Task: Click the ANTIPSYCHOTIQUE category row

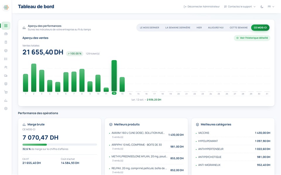Action: 233,157
